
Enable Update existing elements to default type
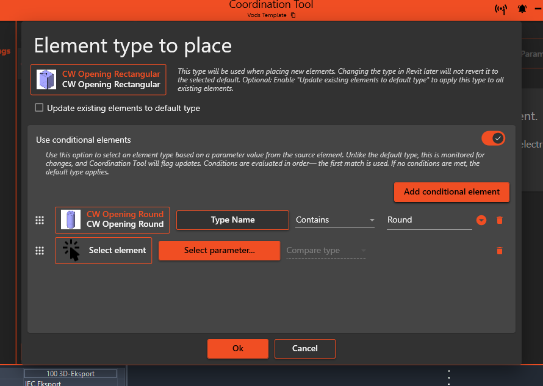(x=39, y=107)
